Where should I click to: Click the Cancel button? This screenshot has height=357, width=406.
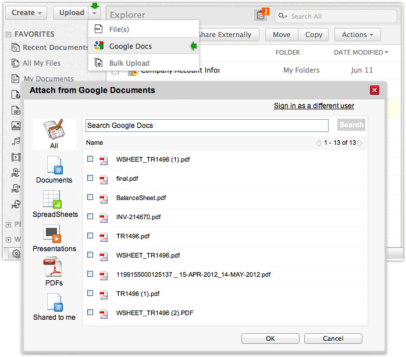point(333,338)
